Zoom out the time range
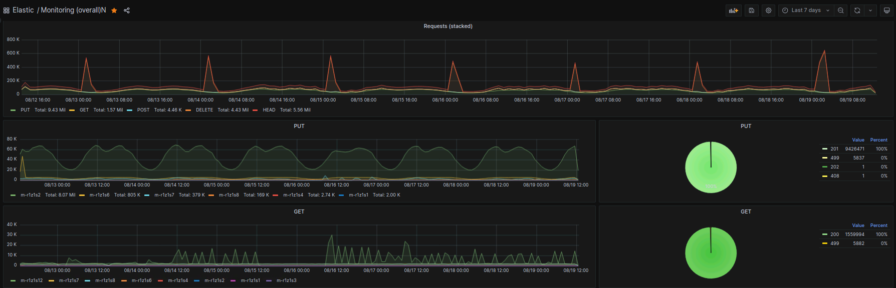Image resolution: width=896 pixels, height=288 pixels. coord(841,10)
